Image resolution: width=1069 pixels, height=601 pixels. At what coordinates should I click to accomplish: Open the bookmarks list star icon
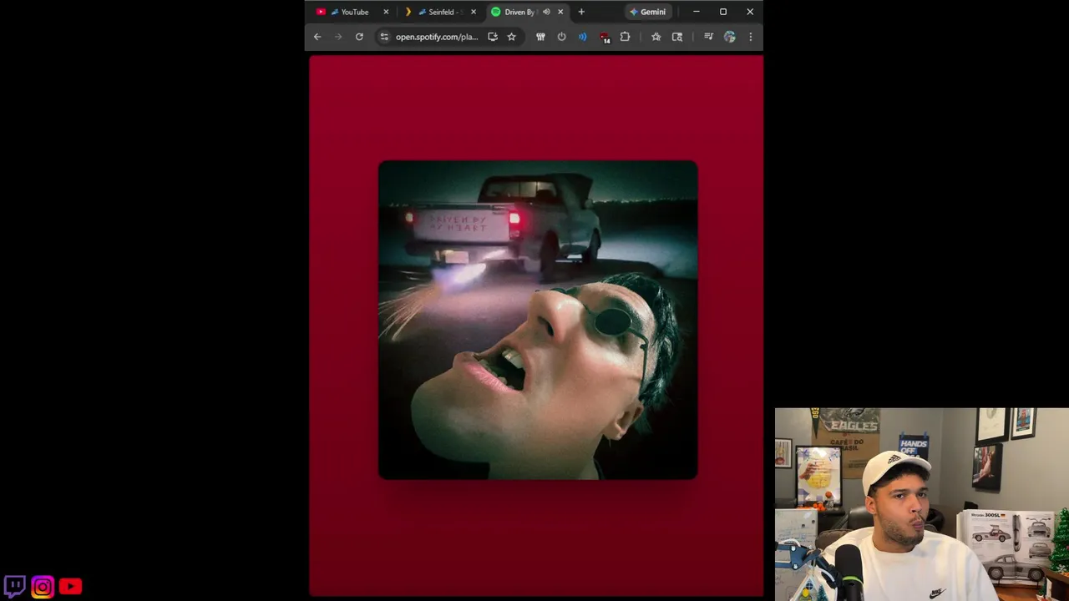tap(656, 37)
